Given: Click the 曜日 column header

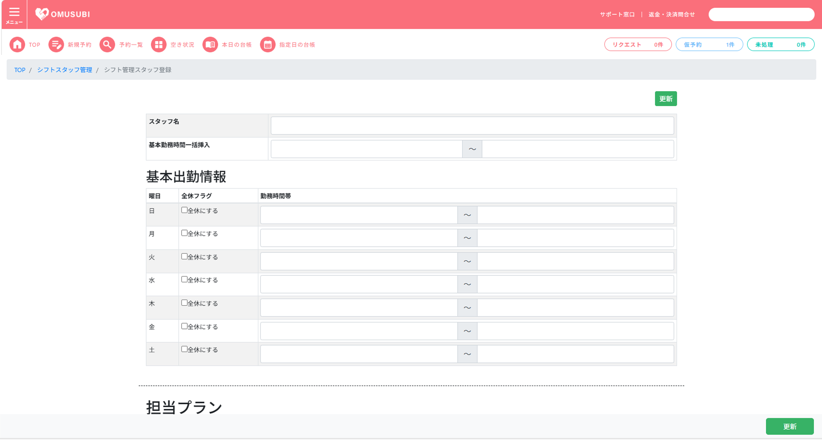Looking at the screenshot, I should click(x=155, y=196).
